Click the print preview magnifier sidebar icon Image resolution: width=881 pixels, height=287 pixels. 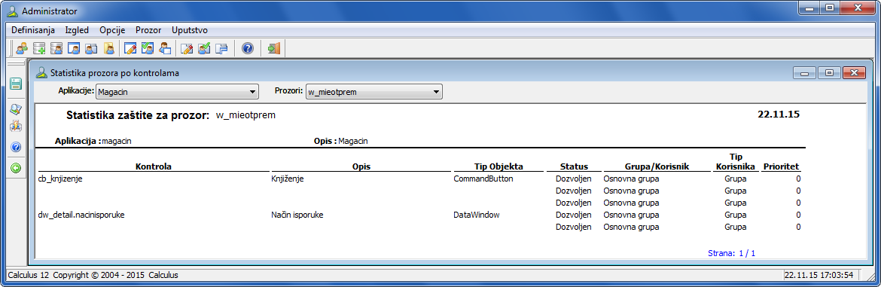click(x=16, y=109)
